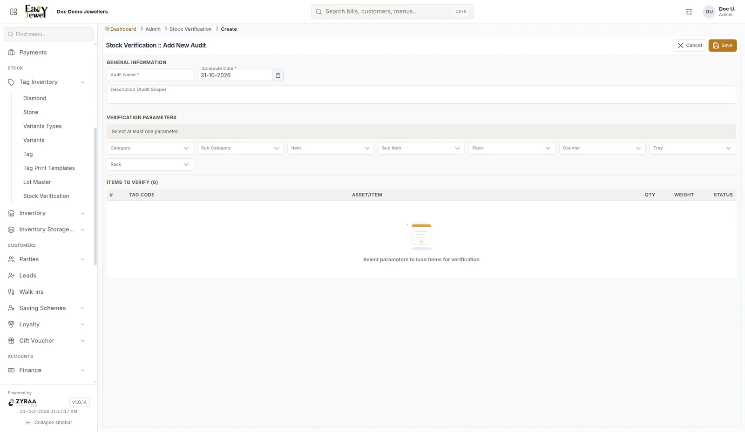The width and height of the screenshot is (745, 432).
Task: Click the EasyJewel logo
Action: click(36, 12)
